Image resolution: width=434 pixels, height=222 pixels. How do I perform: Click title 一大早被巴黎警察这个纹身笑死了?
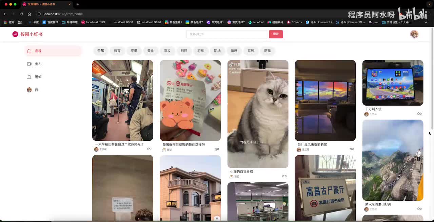pyautogui.click(x=120, y=145)
